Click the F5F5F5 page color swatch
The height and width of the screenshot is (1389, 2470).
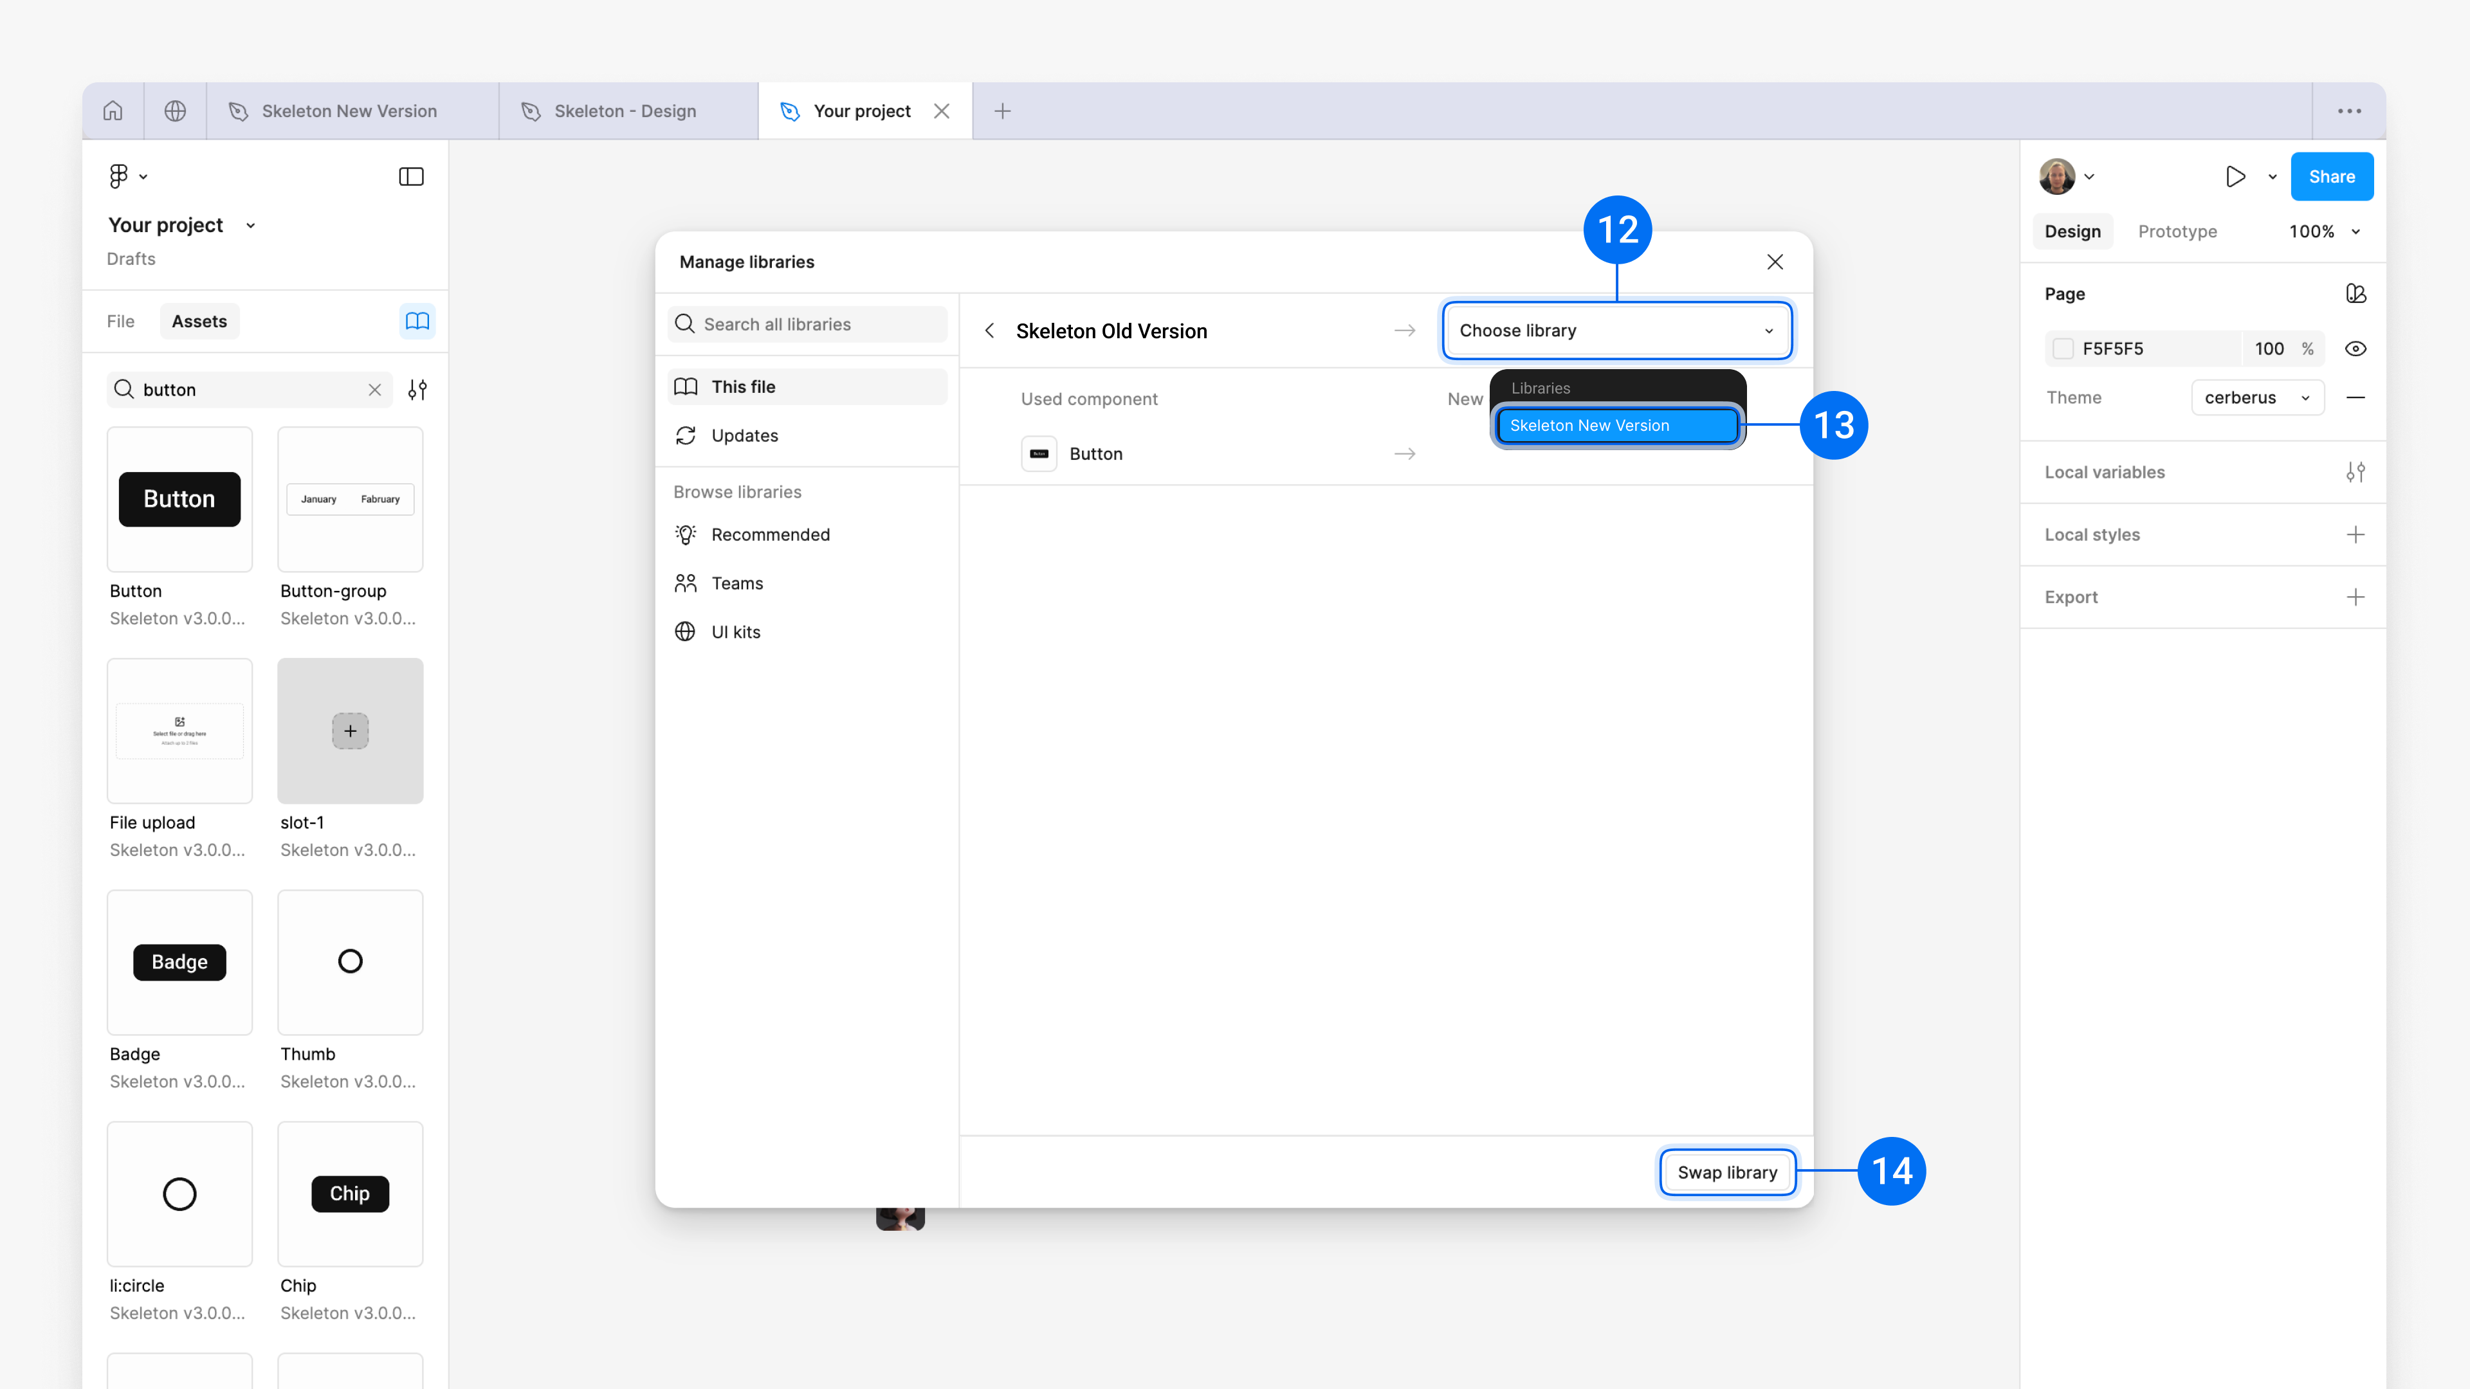[2063, 348]
